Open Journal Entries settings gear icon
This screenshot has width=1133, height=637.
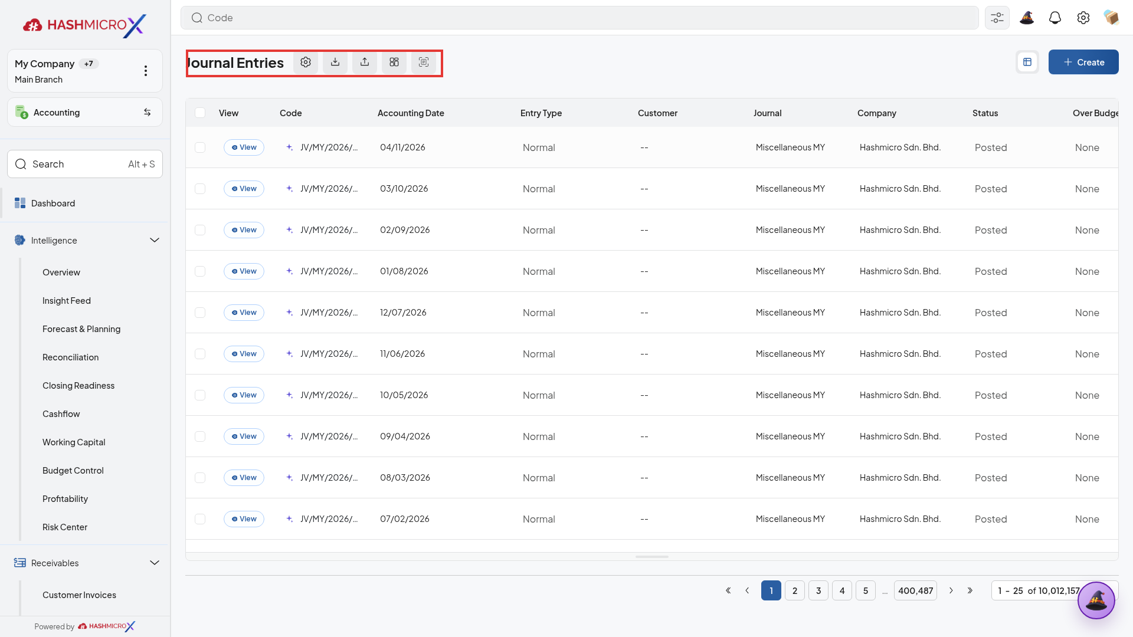tap(306, 63)
